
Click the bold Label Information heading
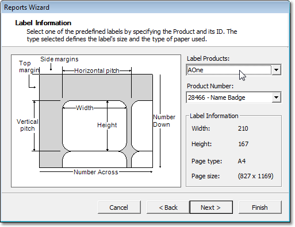[43, 23]
